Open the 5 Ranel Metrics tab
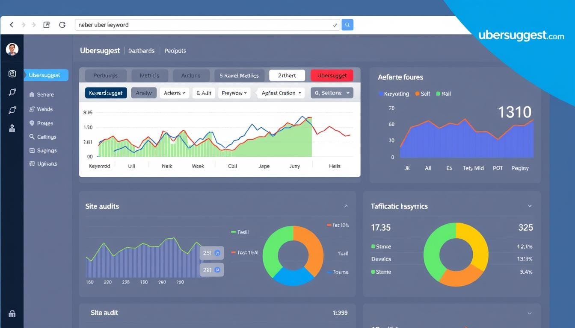Image resolution: width=575 pixels, height=328 pixels. click(x=239, y=76)
